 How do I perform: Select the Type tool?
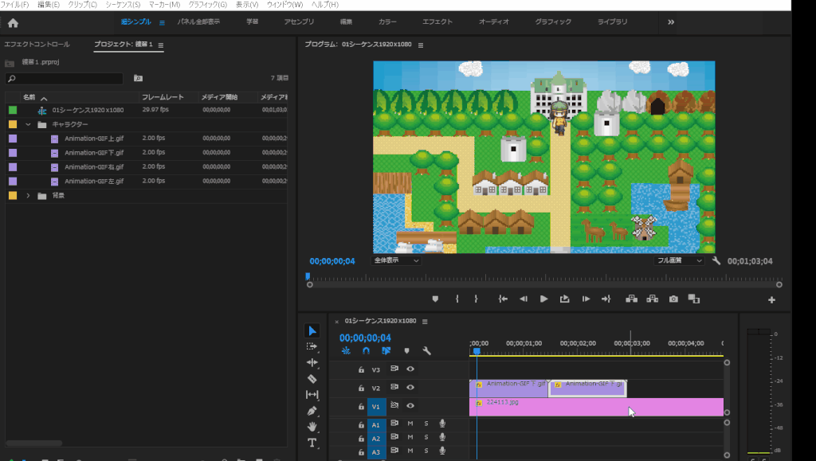[x=312, y=443]
